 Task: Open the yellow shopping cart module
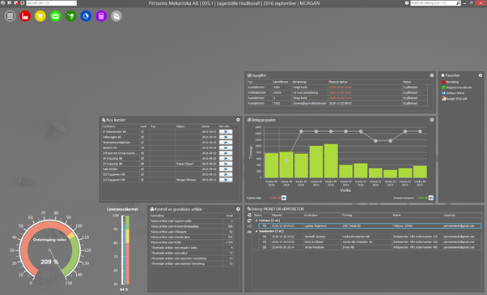pyautogui.click(x=40, y=16)
